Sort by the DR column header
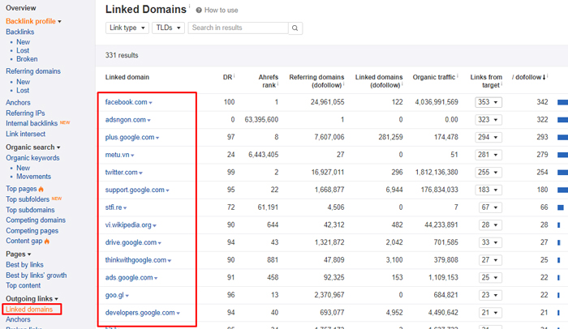The height and width of the screenshot is (329, 568). coord(227,77)
